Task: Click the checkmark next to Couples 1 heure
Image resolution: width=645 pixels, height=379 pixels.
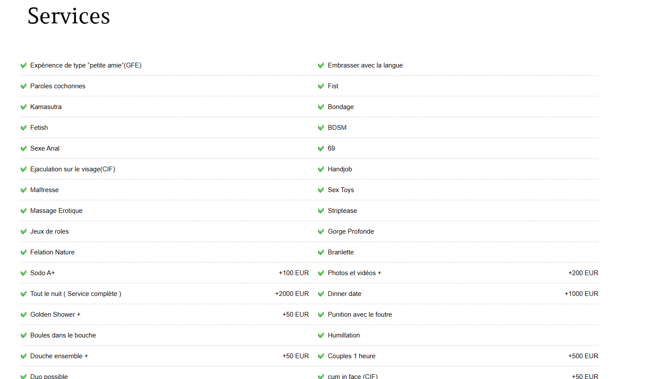Action: [321, 356]
